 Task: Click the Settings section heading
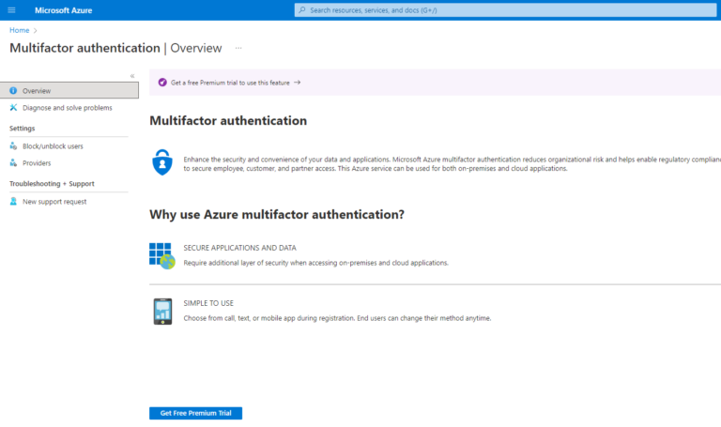coord(23,129)
